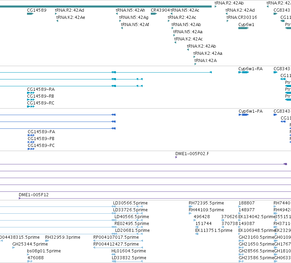Select the CG14589-PC CDS arrows
291x263 pixels.
pos(31,149)
